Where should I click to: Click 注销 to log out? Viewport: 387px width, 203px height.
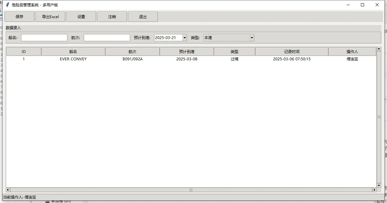[112, 17]
